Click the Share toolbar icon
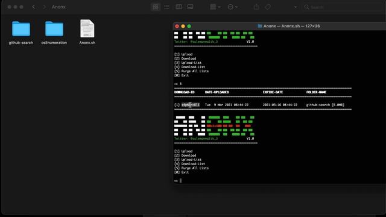The image size is (386, 217). (x=256, y=7)
